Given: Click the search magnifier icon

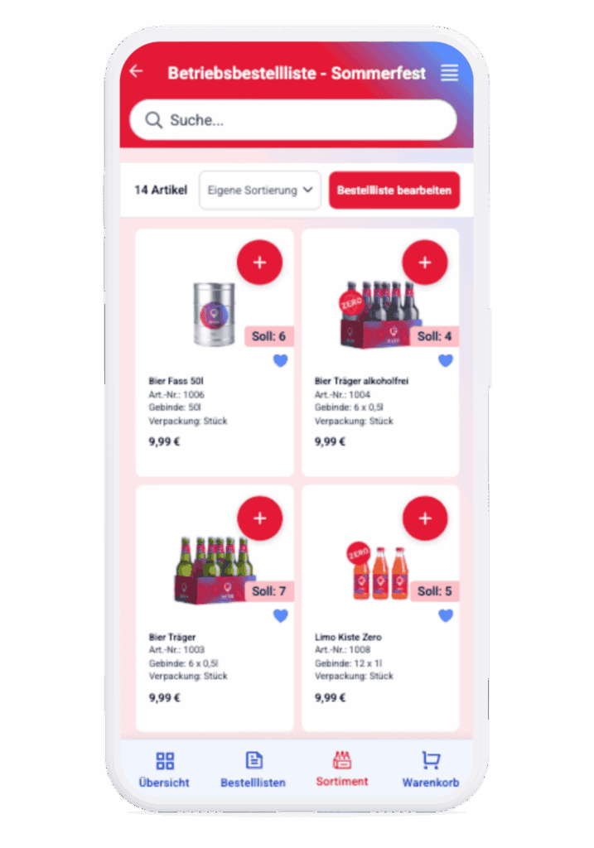Looking at the screenshot, I should 153,120.
